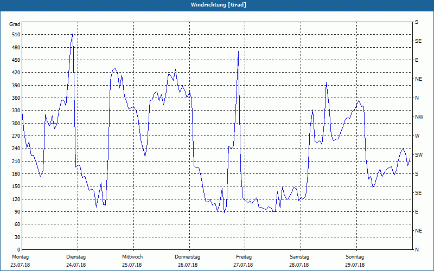Image resolution: width=434 pixels, height=271 pixels.
Task: Select the date 28.07.18
Action: tap(299, 265)
